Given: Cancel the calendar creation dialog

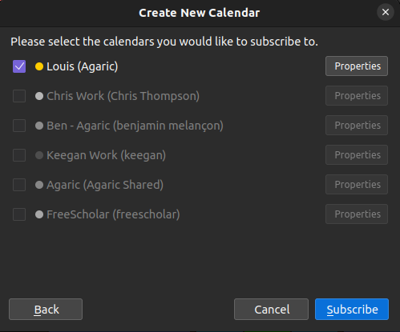Looking at the screenshot, I should pos(271,310).
